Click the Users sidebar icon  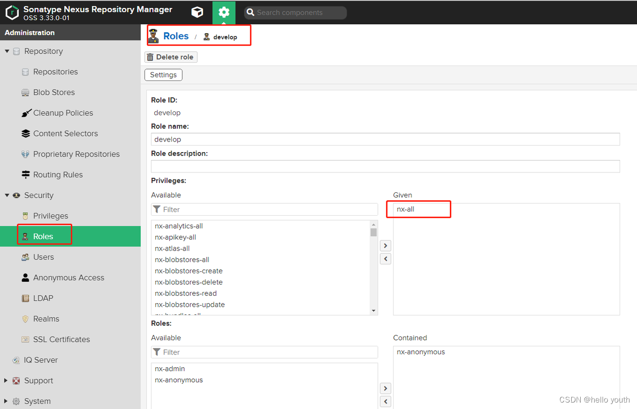click(x=25, y=257)
